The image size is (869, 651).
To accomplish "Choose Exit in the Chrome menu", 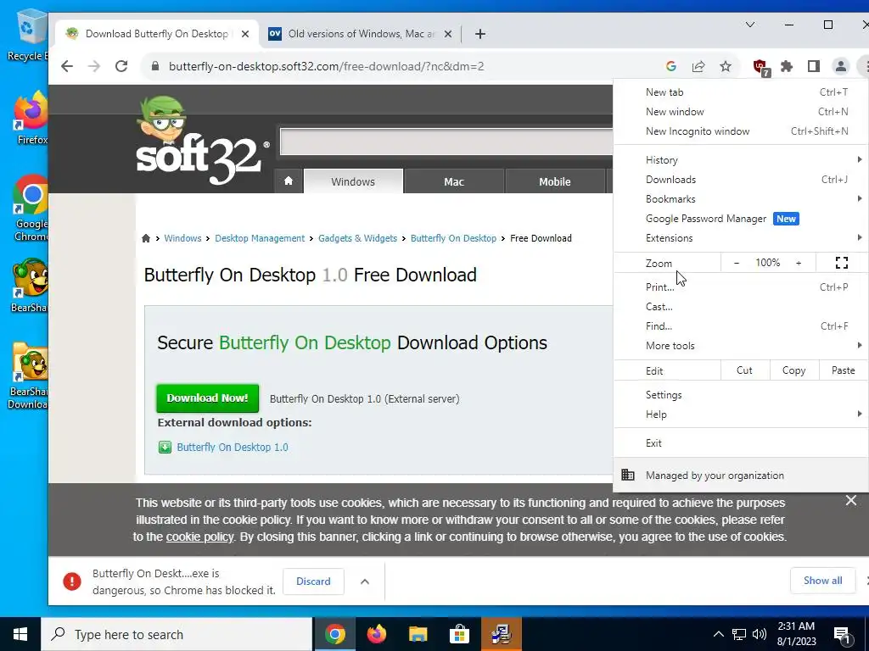I will [x=741, y=442].
